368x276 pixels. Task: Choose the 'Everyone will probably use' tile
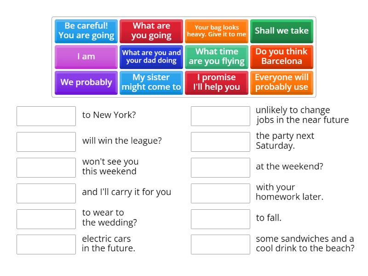click(282, 82)
